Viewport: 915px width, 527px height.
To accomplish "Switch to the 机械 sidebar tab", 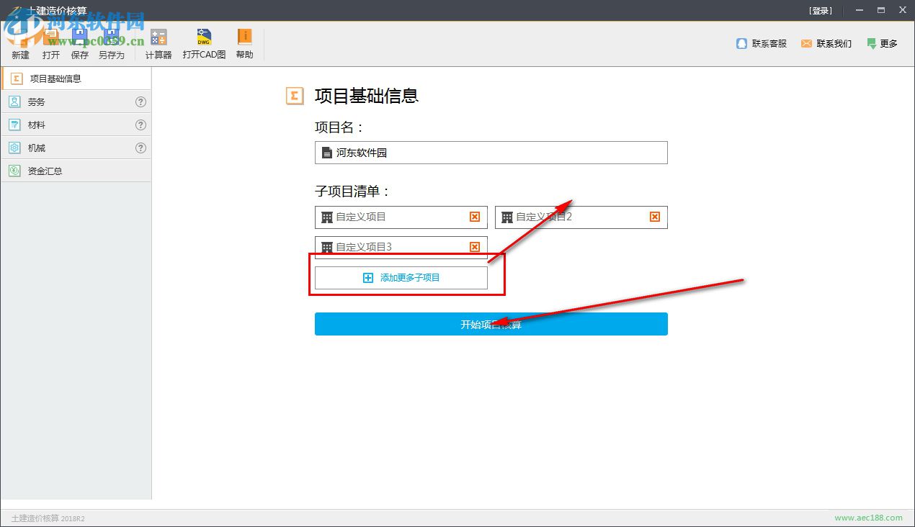I will point(76,148).
